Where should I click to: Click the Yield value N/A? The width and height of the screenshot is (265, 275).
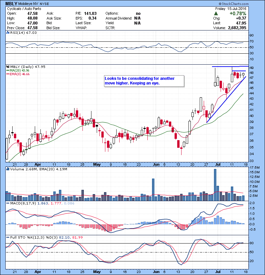(137, 23)
